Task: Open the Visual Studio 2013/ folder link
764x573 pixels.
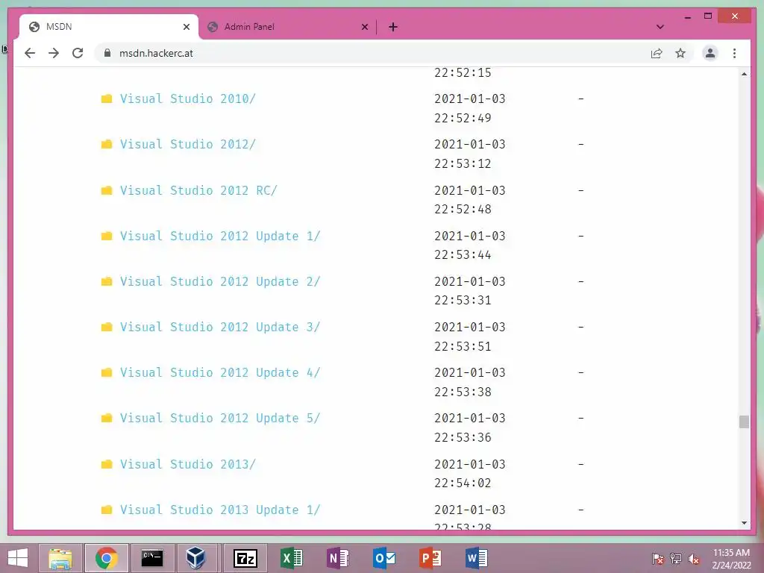Action: 187,464
